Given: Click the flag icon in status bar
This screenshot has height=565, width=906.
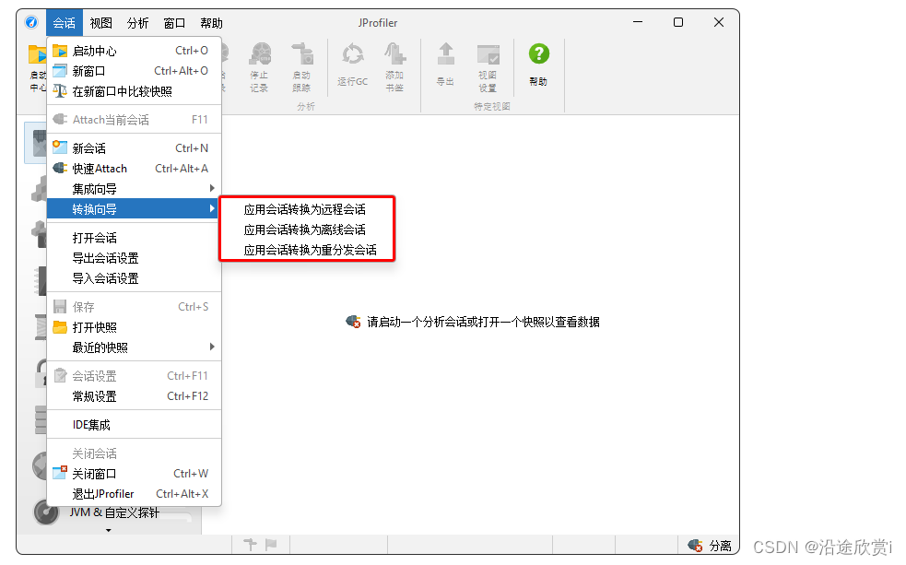Looking at the screenshot, I should [x=271, y=544].
